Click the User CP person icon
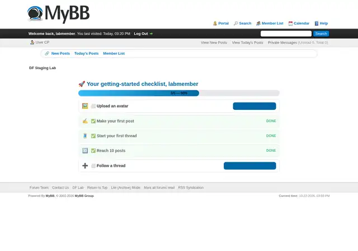The image size is (358, 251). pos(32,42)
